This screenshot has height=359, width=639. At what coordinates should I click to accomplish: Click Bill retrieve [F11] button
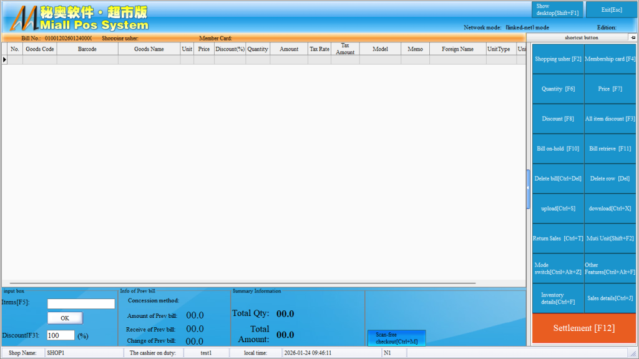tap(610, 149)
